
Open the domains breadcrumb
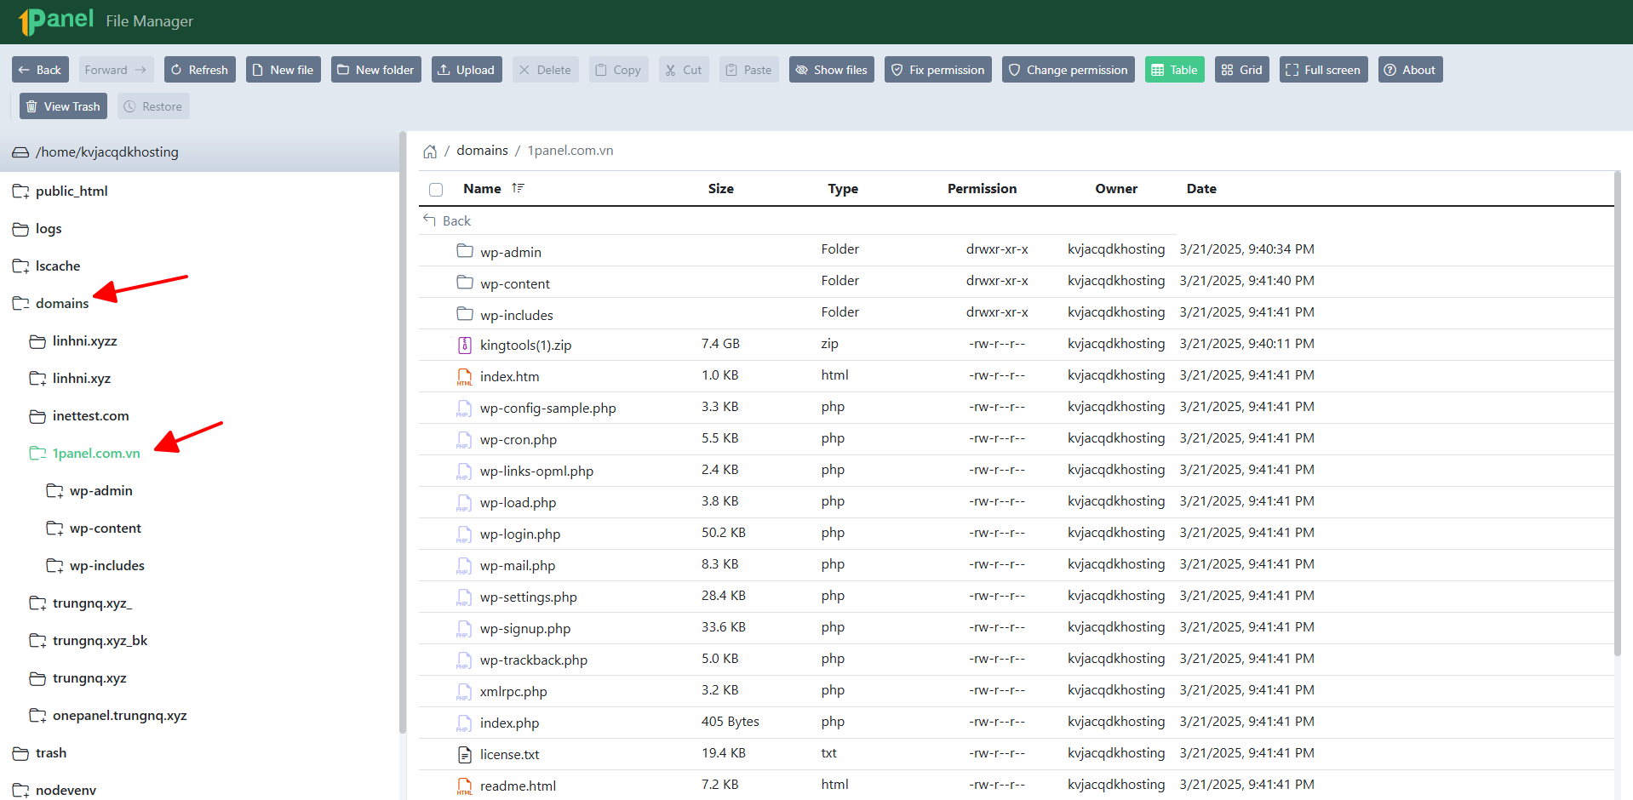[x=482, y=151]
